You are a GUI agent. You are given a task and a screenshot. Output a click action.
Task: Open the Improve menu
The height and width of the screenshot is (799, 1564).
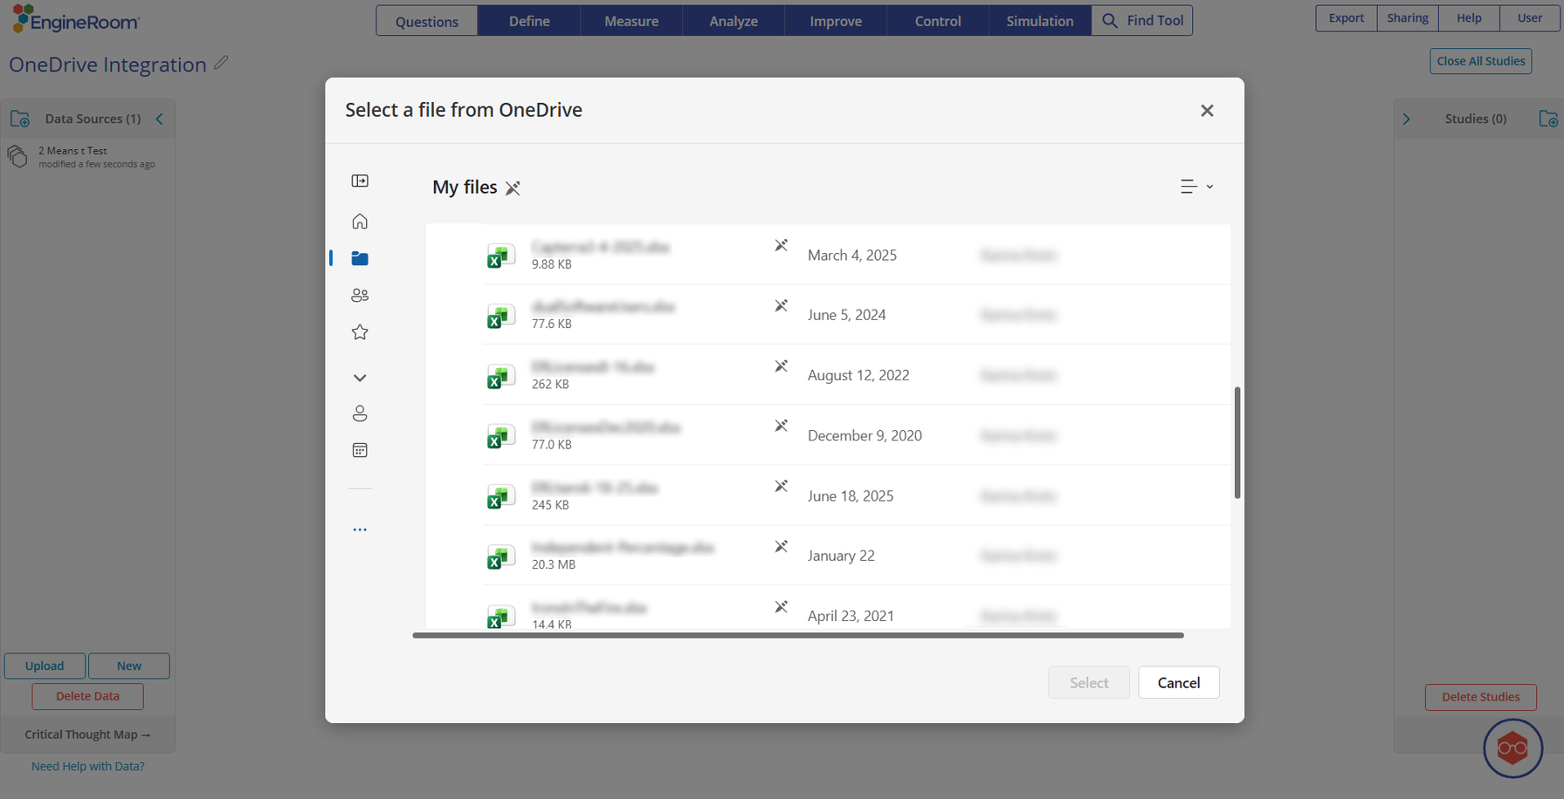836,21
